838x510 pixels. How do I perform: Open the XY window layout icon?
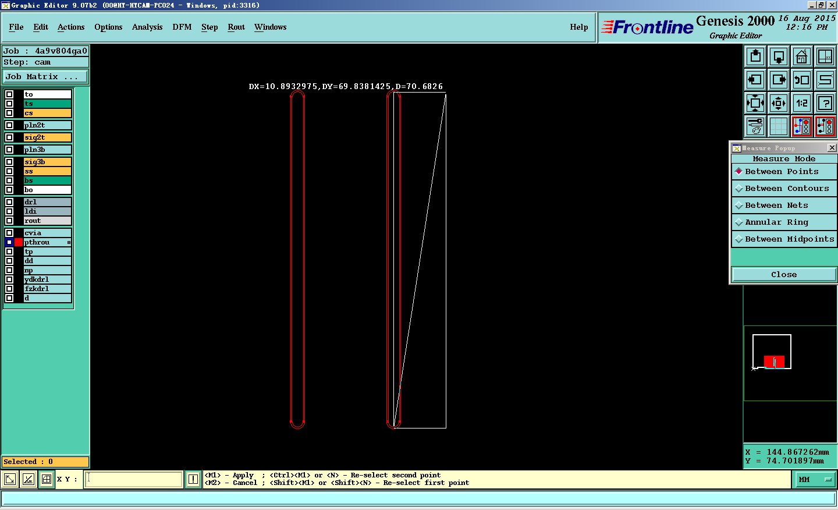click(825, 56)
